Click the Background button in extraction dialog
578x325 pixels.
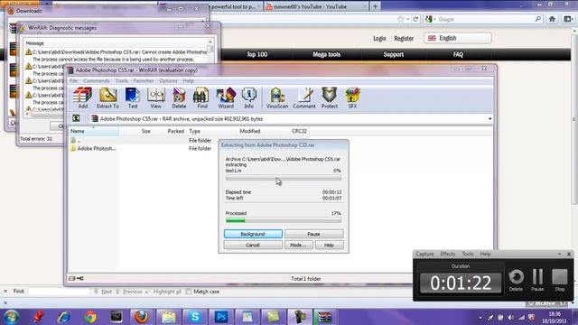(253, 234)
